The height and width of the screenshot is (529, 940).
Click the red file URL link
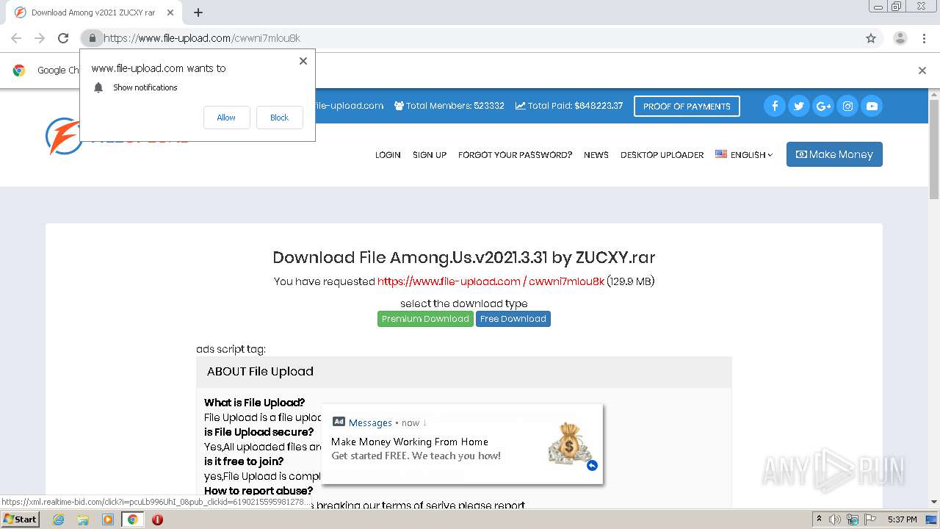(491, 281)
